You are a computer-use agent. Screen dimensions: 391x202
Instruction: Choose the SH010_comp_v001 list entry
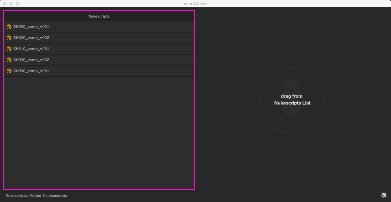pos(31,49)
